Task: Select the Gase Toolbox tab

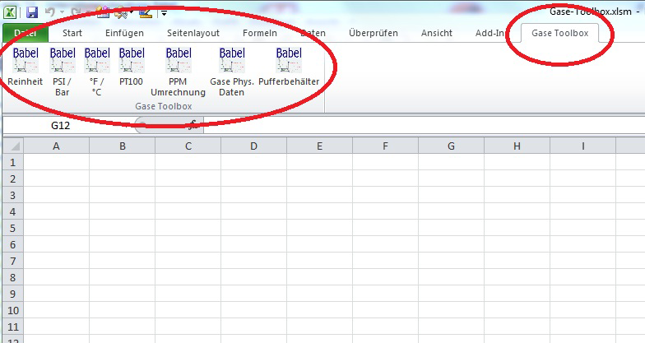Action: (x=559, y=33)
